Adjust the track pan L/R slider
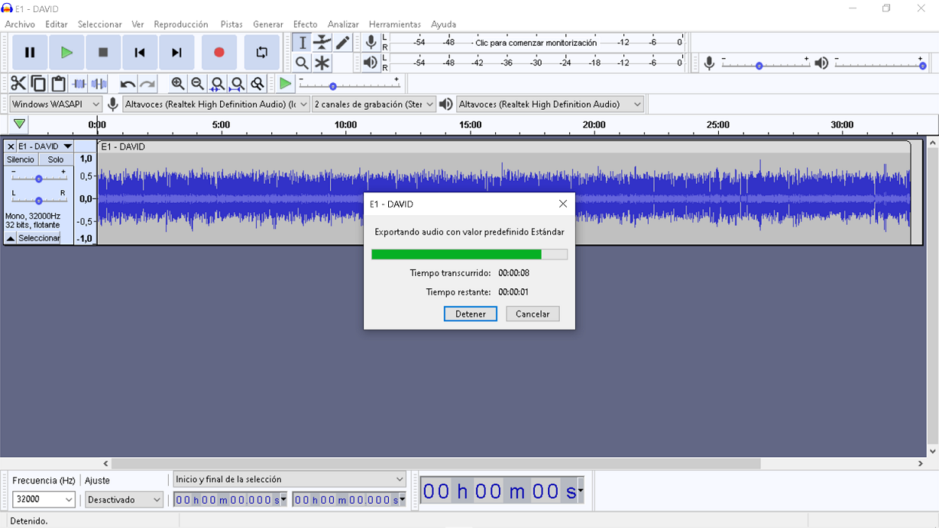Image resolution: width=939 pixels, height=528 pixels. (x=38, y=199)
